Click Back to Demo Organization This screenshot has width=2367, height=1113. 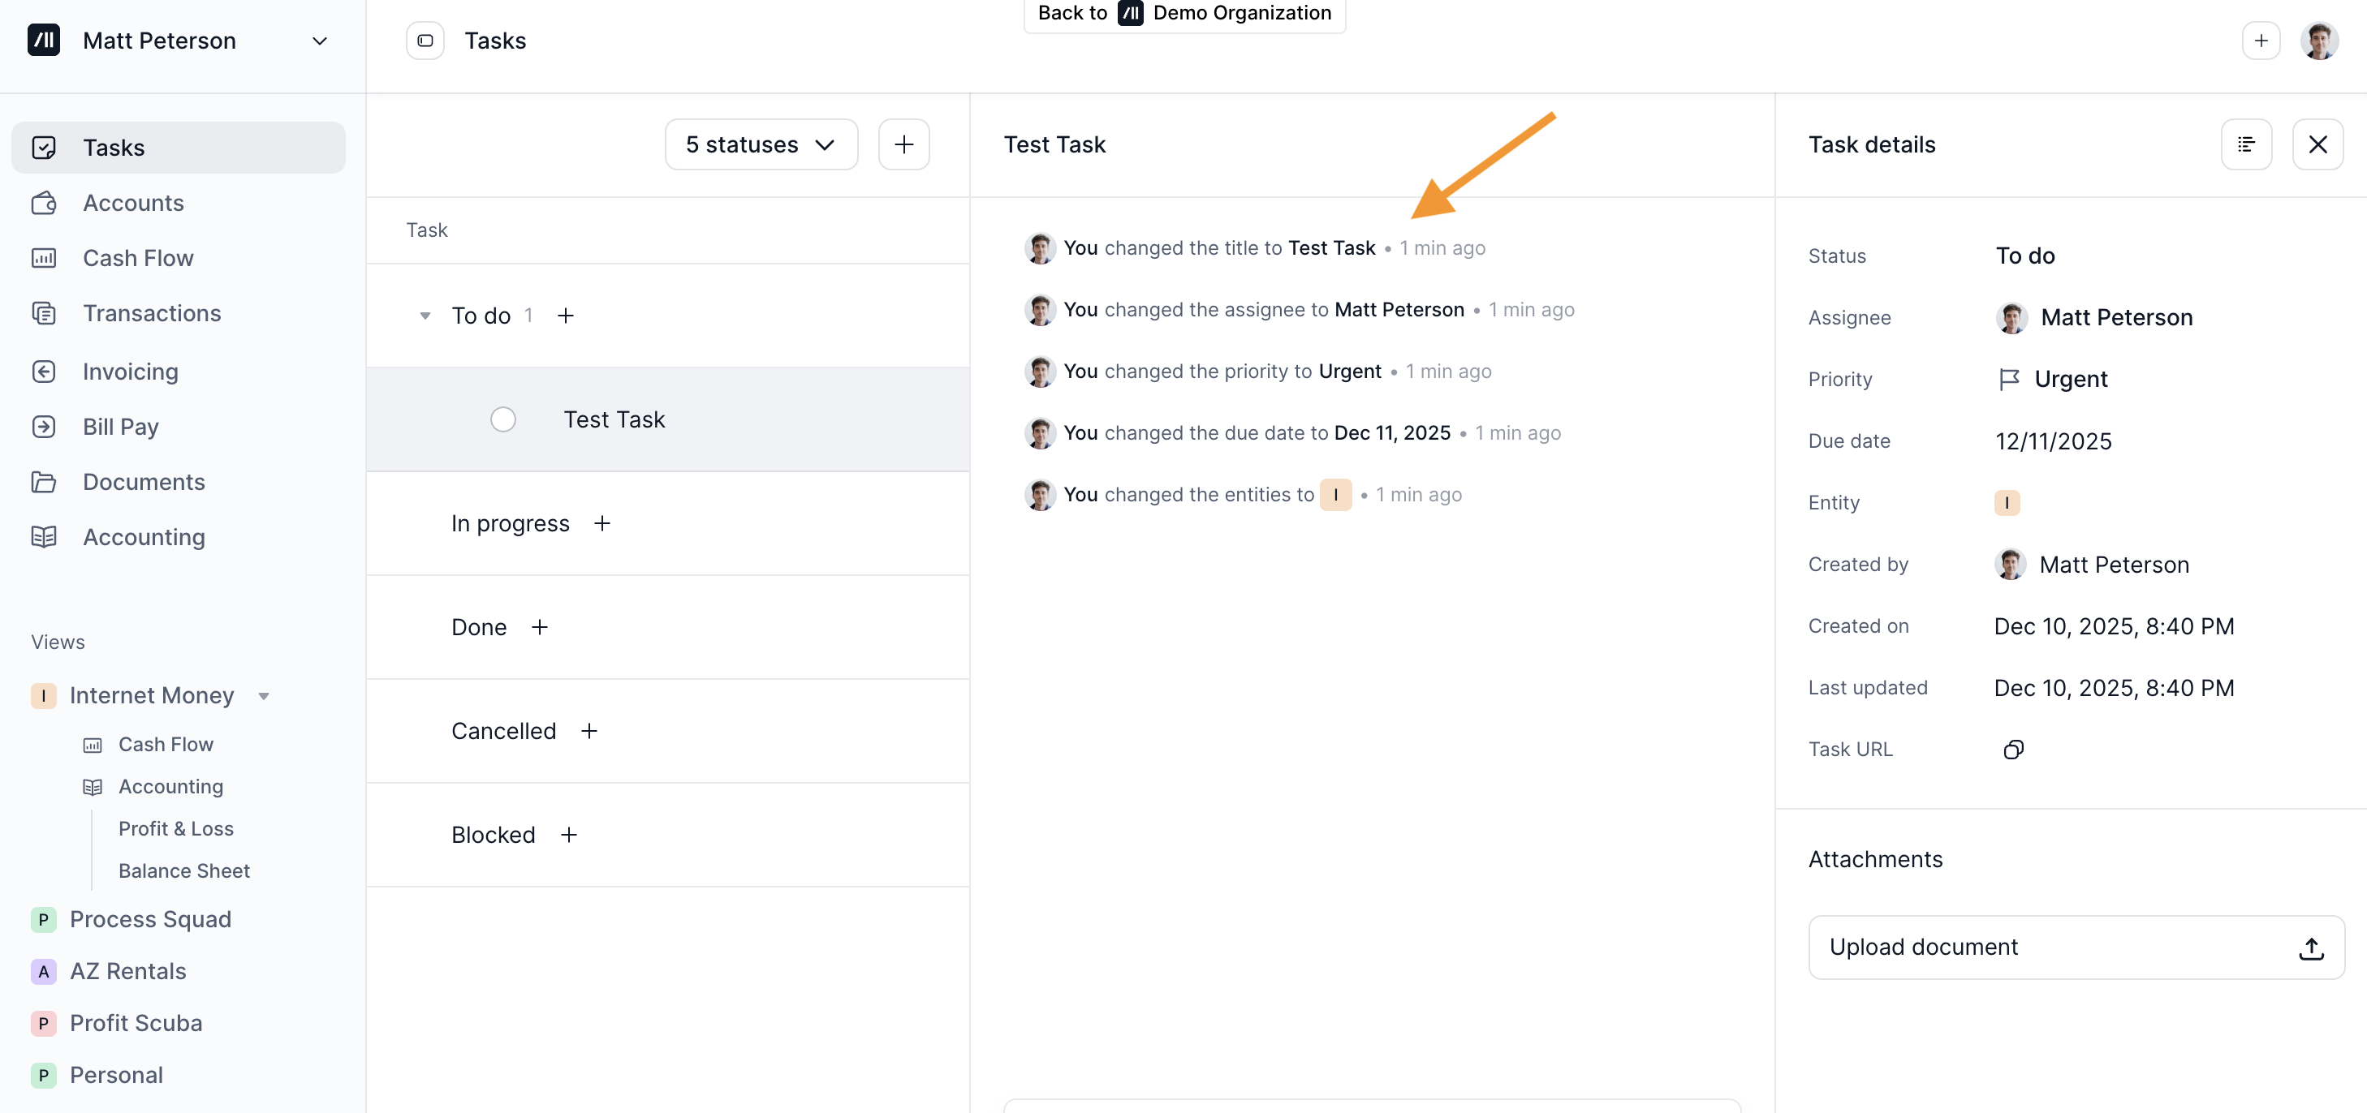[x=1183, y=13]
